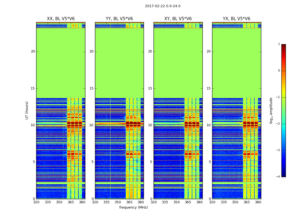Click the "log10 amplitude" colorbar label

[x=271, y=110]
